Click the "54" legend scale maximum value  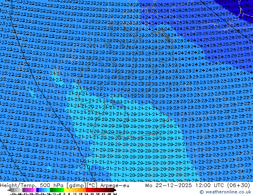pyautogui.click(x=115, y=194)
